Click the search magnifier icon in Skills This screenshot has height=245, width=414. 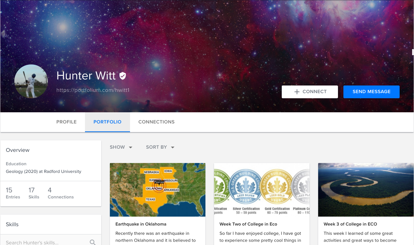click(x=93, y=242)
